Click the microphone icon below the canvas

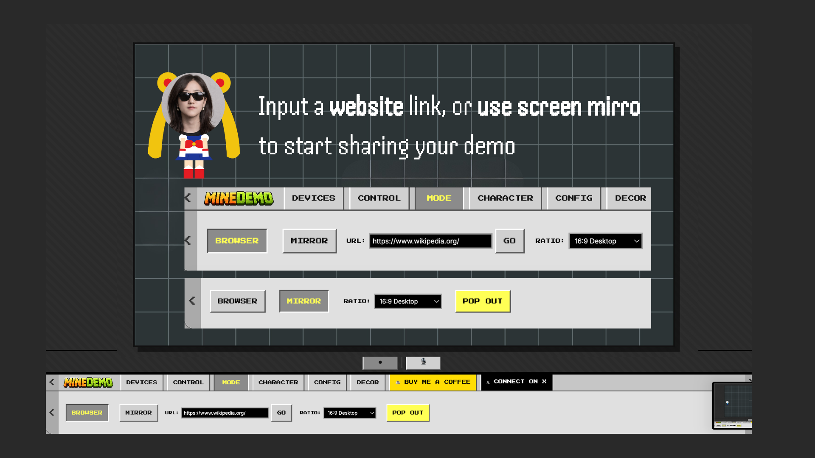tap(423, 363)
